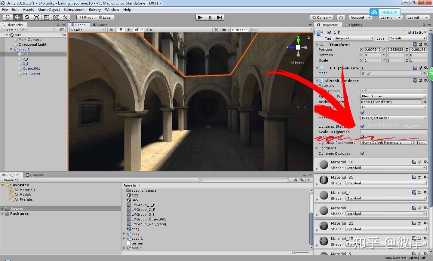Uncheck the Dynamic Occluded checkbox

(362, 153)
